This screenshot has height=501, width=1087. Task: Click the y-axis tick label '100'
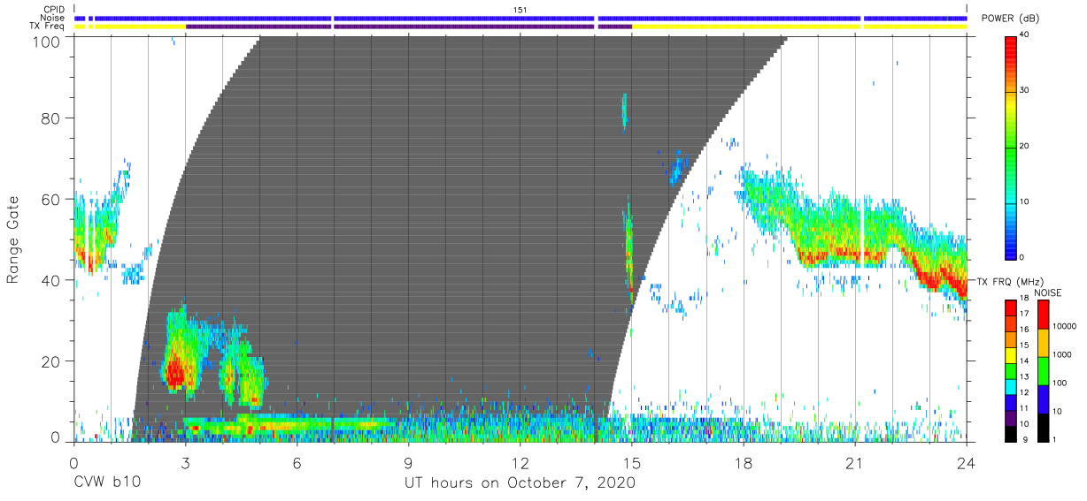point(48,42)
